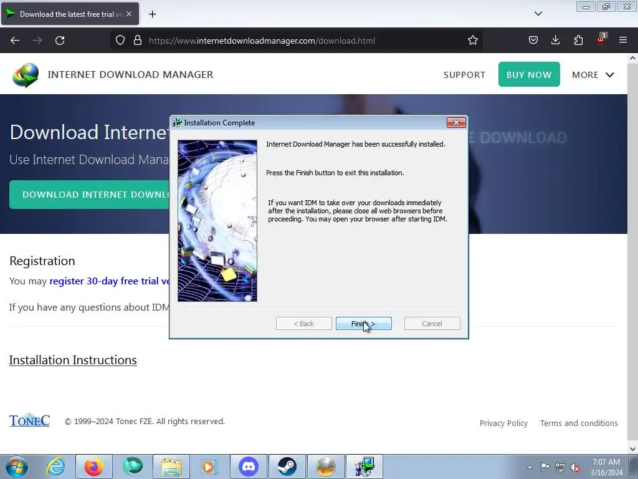Open Windows Explorer folder from taskbar
The image size is (638, 479).
click(x=171, y=467)
